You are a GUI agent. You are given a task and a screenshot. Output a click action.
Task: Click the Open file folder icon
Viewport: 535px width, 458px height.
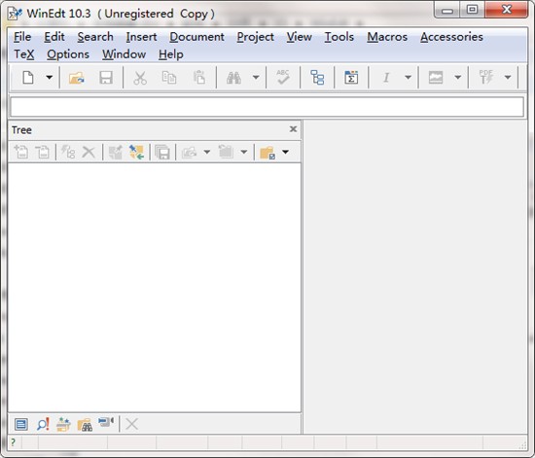pos(77,78)
